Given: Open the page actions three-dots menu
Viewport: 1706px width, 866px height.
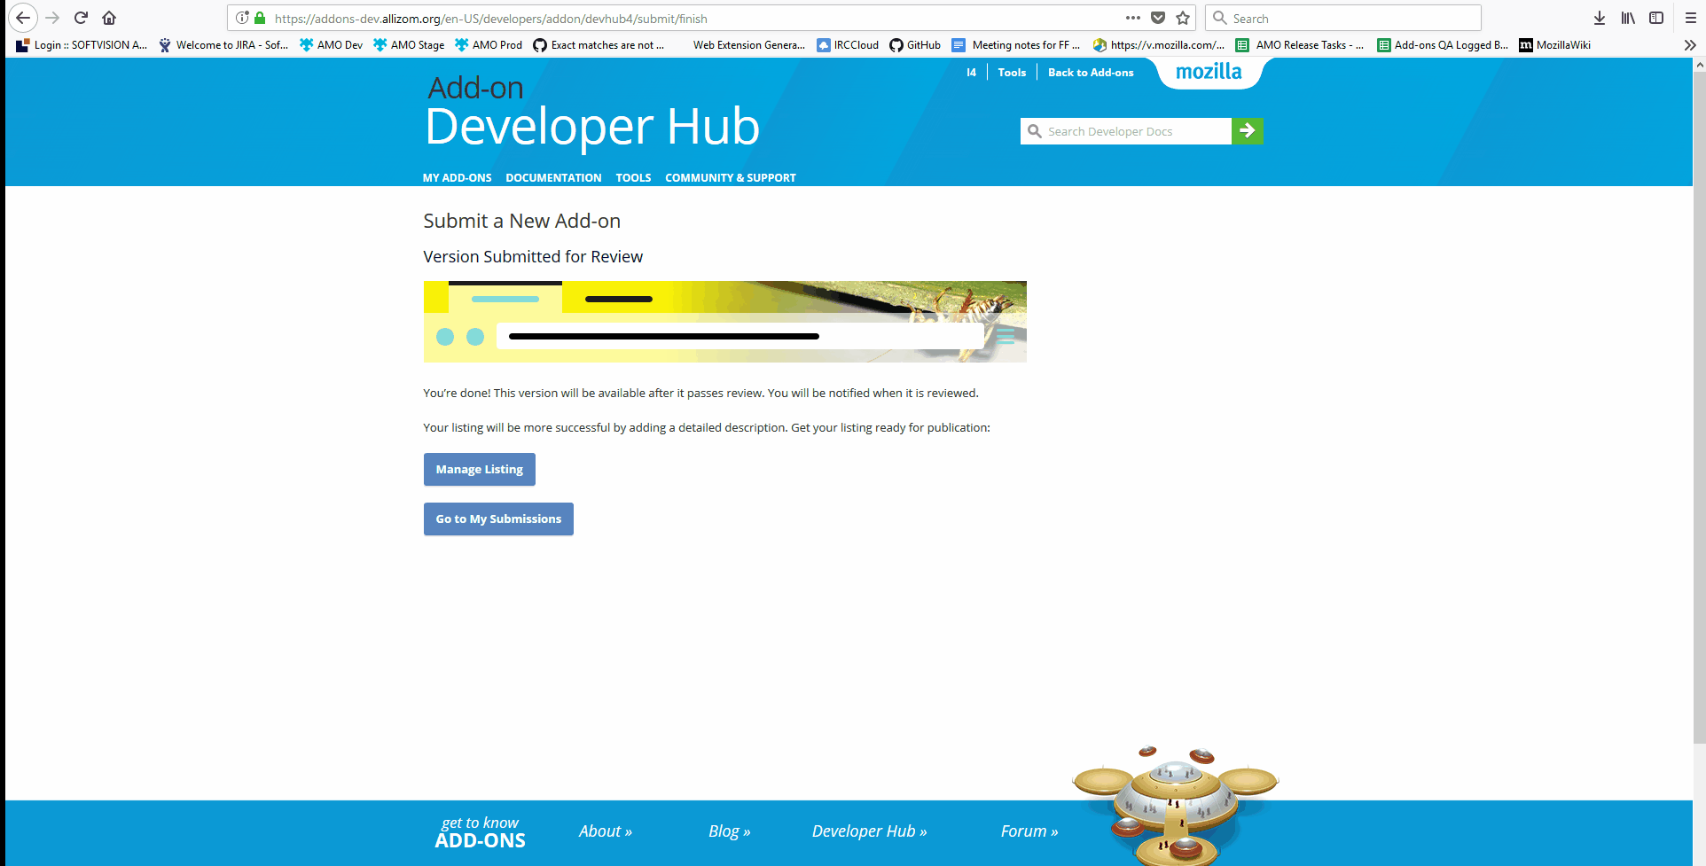Looking at the screenshot, I should pos(1133,18).
